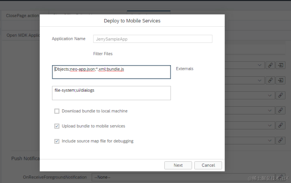Click the OnReceiveForegroundNotification label
Image resolution: width=291 pixels, height=183 pixels.
pyautogui.click(x=55, y=177)
